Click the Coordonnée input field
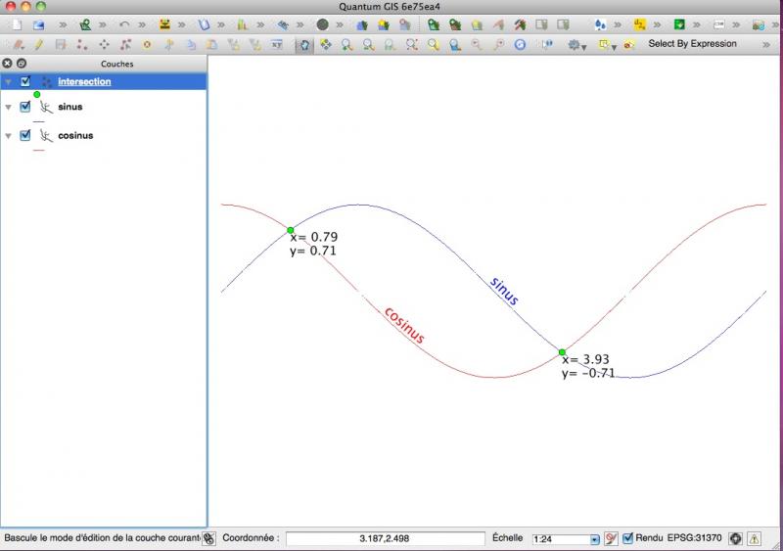This screenshot has height=551, width=783. tap(385, 538)
